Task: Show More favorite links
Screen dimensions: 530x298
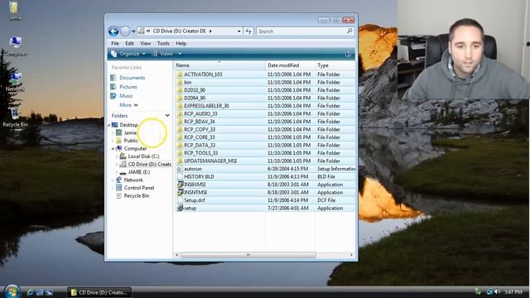Action: coord(128,105)
